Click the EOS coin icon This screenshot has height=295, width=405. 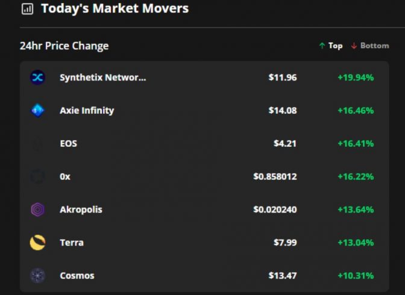coord(38,143)
